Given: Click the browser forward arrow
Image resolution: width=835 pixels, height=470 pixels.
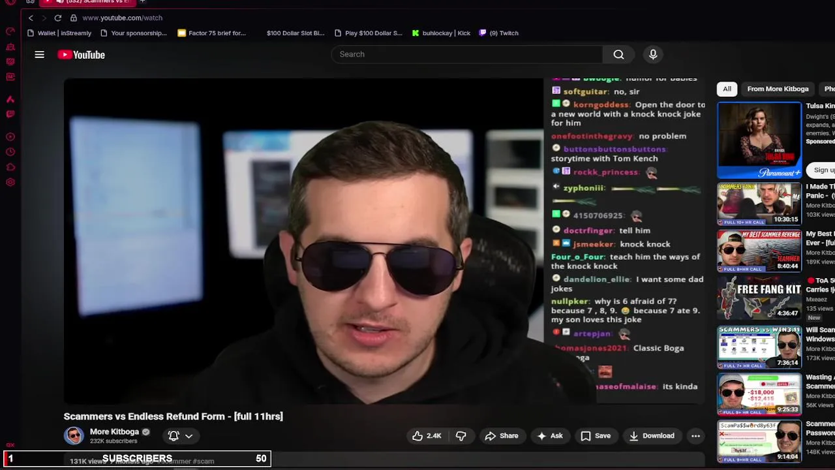Looking at the screenshot, I should (44, 18).
